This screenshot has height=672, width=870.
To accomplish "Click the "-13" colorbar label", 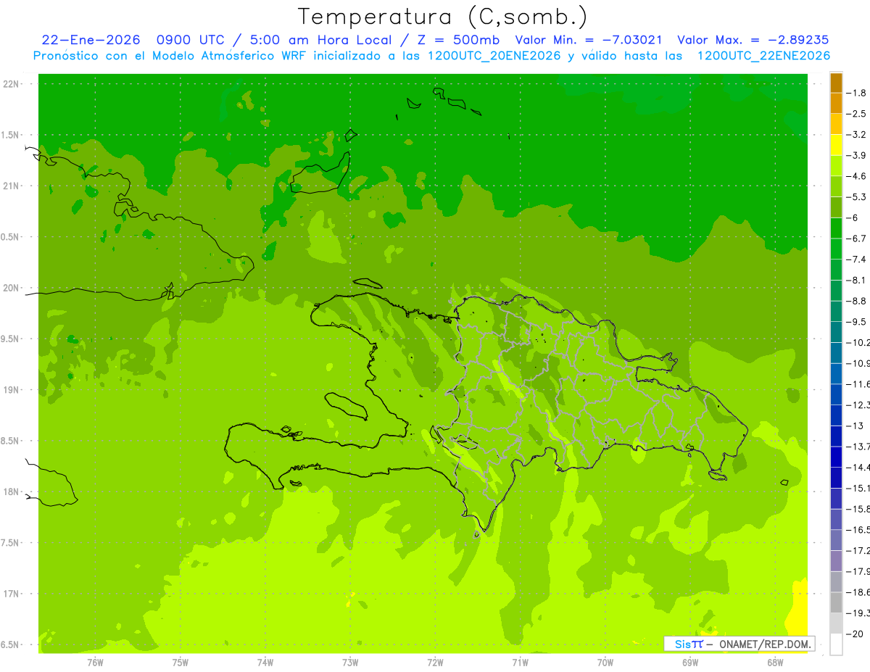I will (855, 426).
